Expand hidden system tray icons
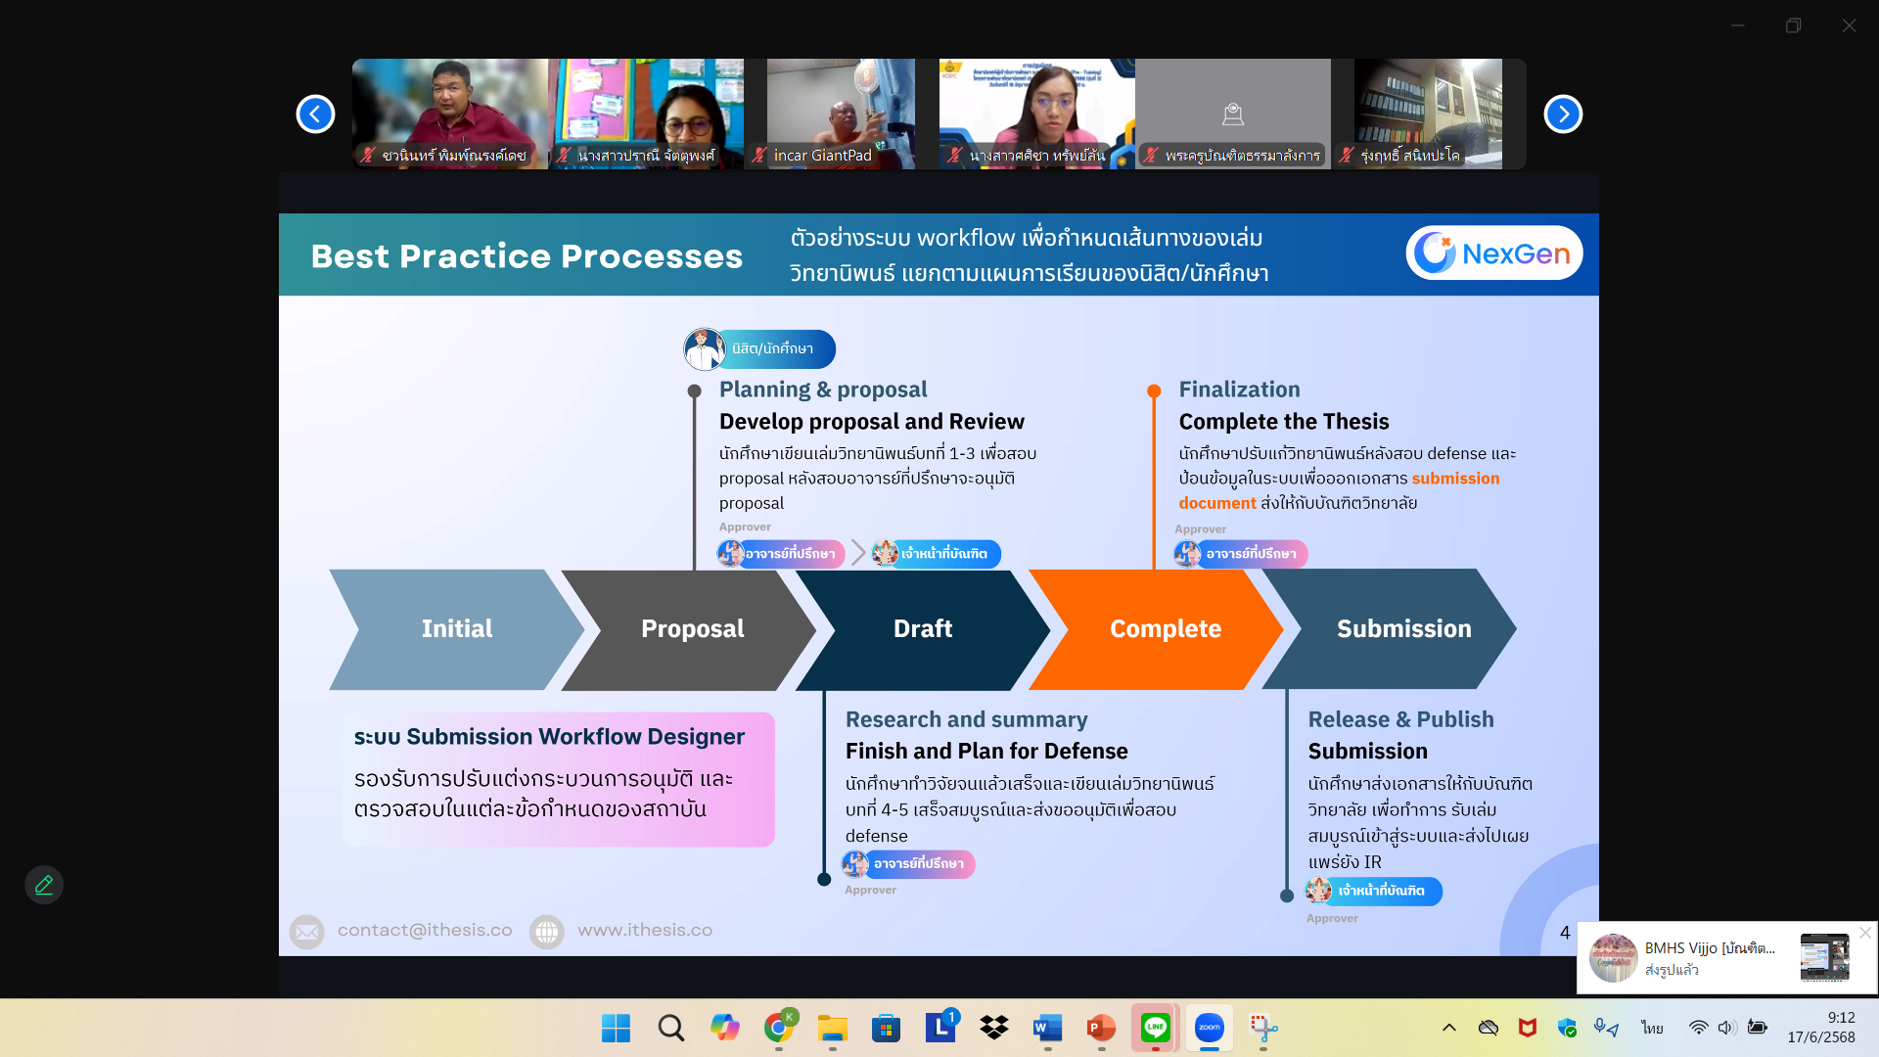Image resolution: width=1879 pixels, height=1057 pixels. 1449,1028
